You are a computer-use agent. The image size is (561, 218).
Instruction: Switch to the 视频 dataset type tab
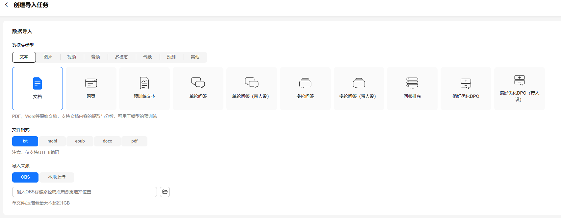(x=72, y=57)
